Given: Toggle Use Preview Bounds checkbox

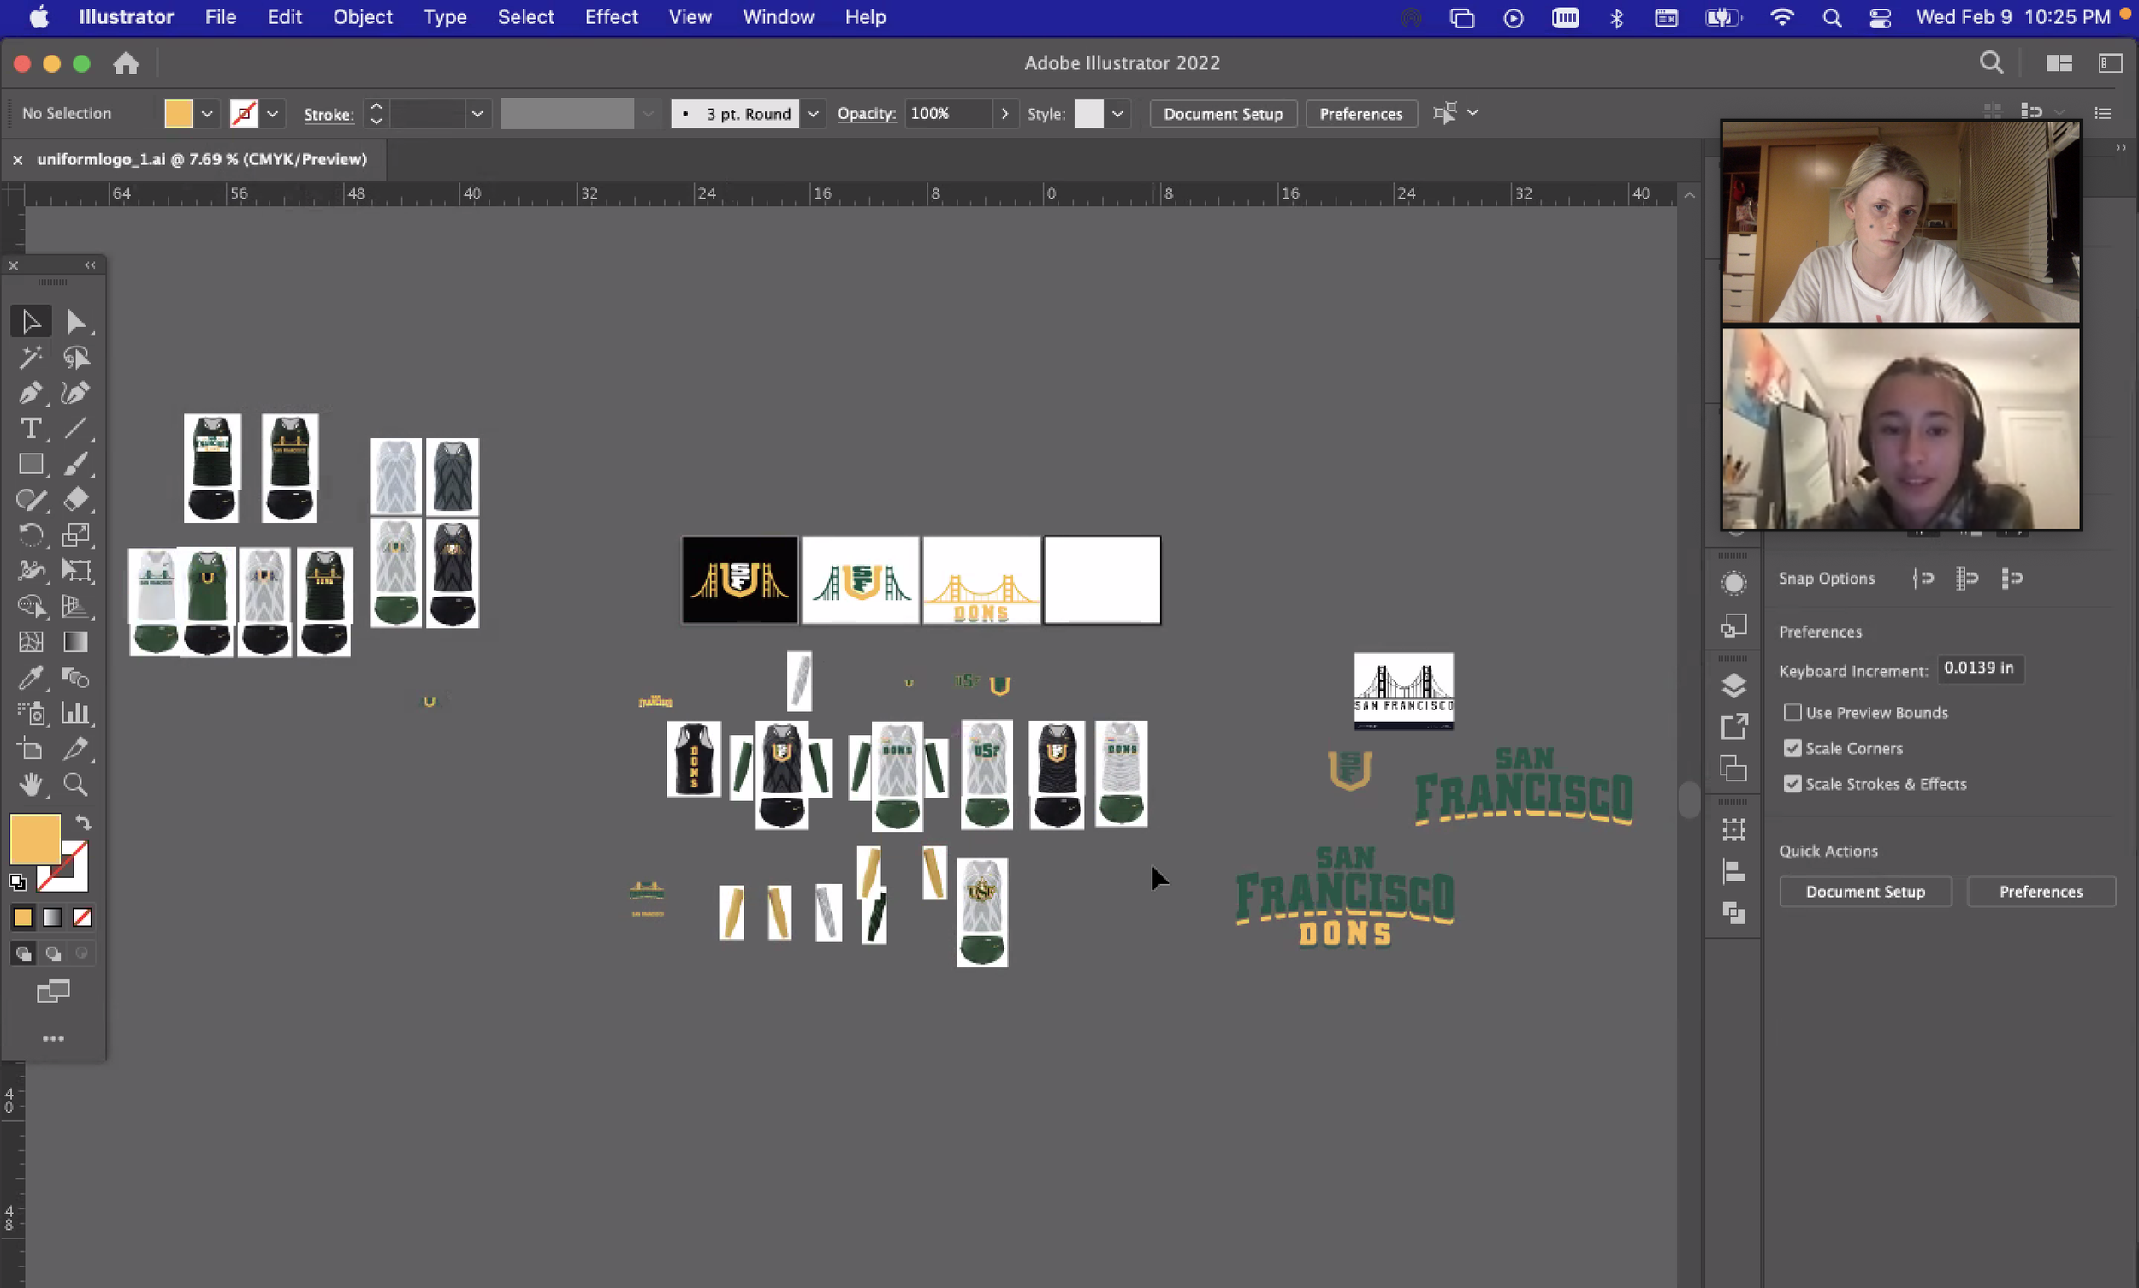Looking at the screenshot, I should [1792, 713].
